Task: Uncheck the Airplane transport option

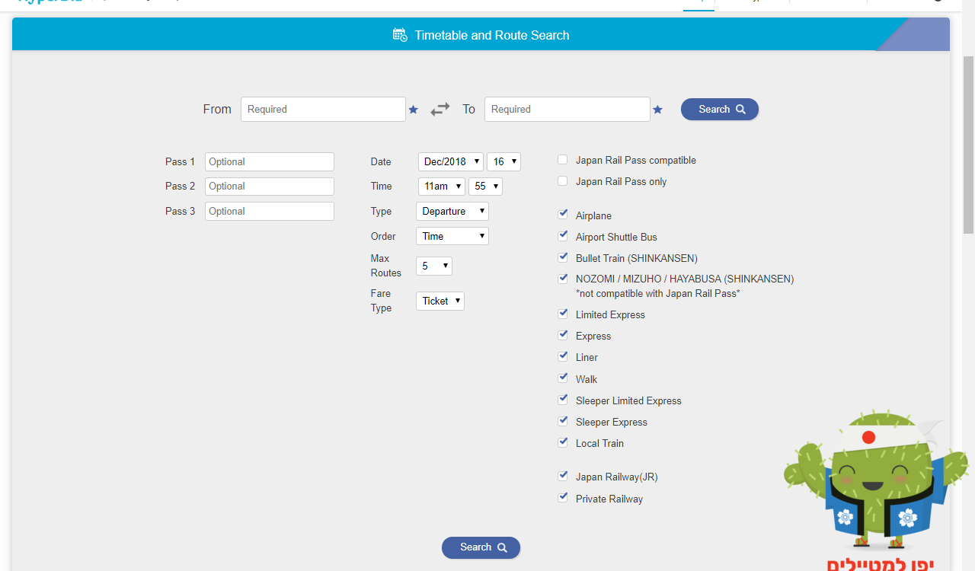Action: click(563, 215)
